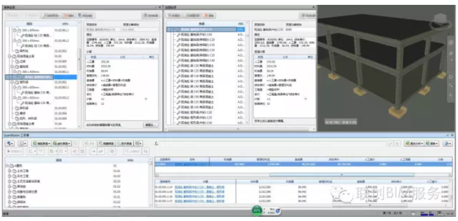Click the last icon in workbook second toolbar row
The width and height of the screenshot is (458, 221).
tap(146, 151)
